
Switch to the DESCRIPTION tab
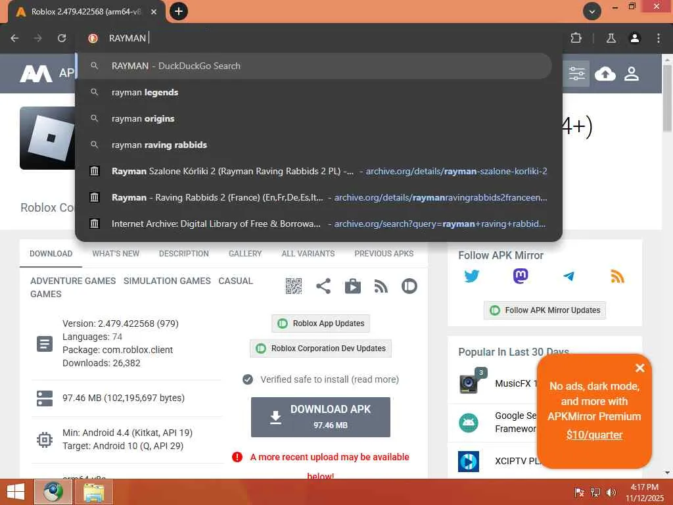point(184,254)
